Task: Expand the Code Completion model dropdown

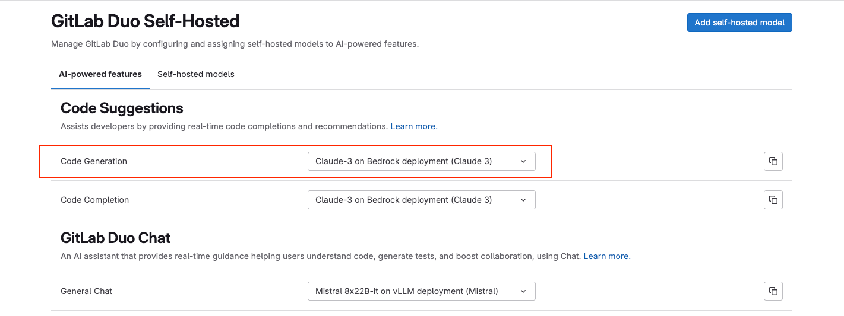Action: click(x=421, y=200)
